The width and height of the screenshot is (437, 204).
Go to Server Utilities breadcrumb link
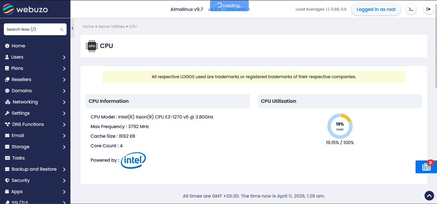[x=111, y=27]
